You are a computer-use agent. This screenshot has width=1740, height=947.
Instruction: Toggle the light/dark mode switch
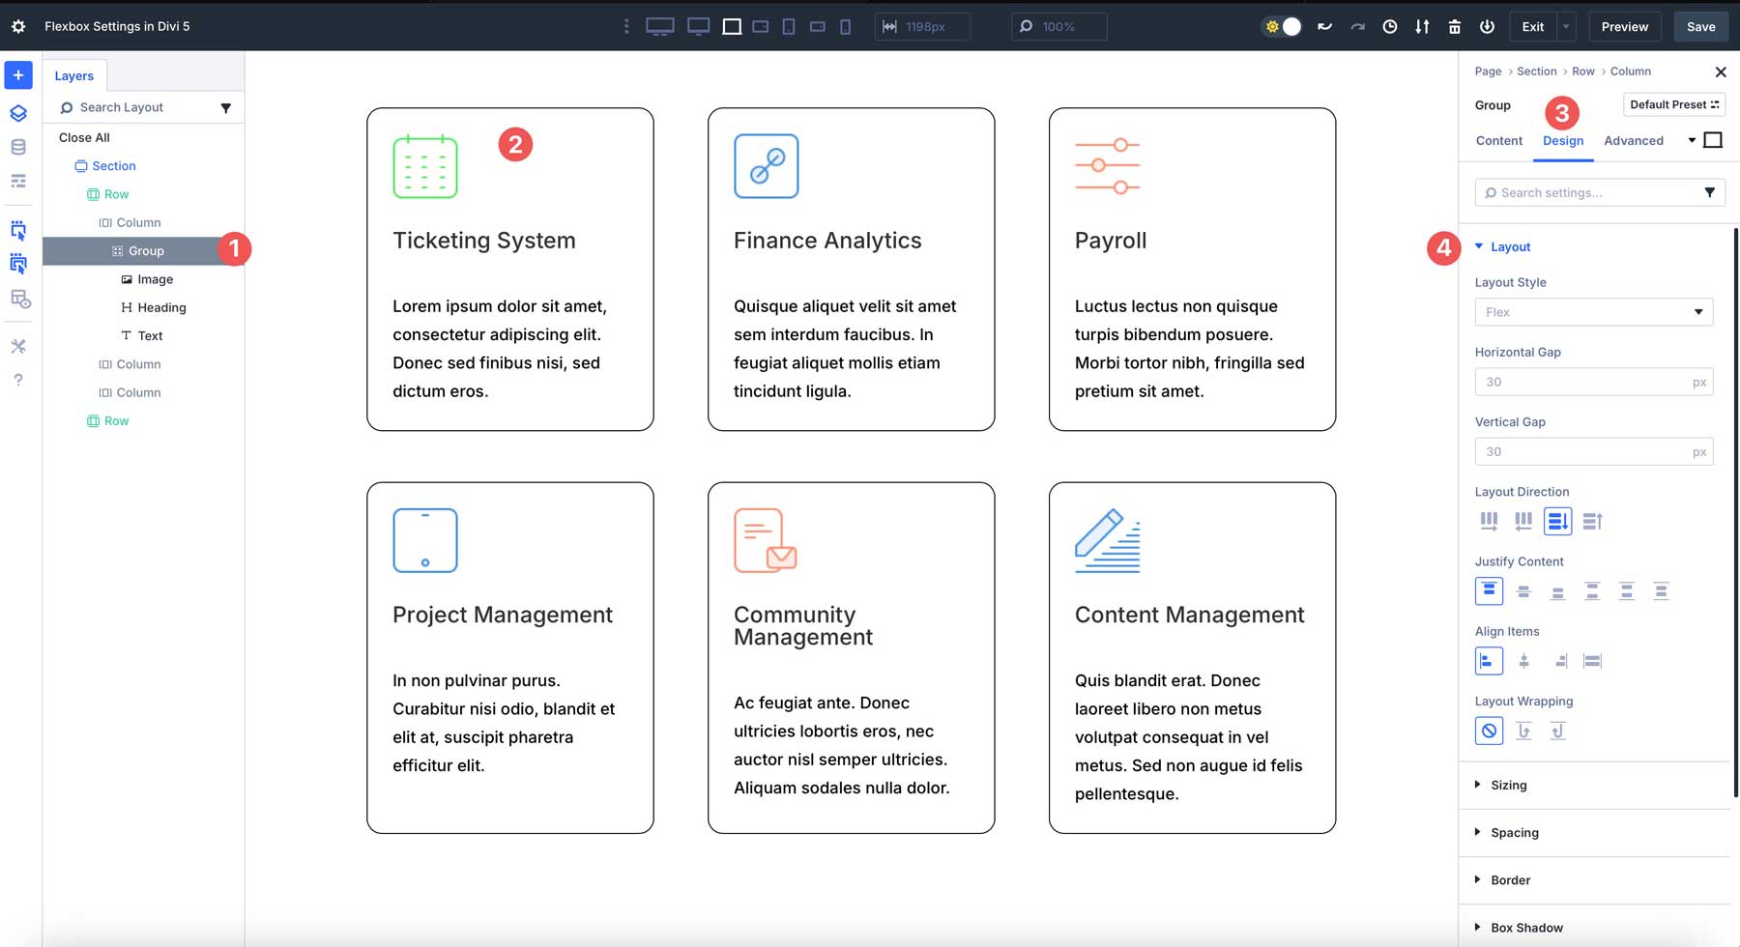pyautogui.click(x=1282, y=27)
